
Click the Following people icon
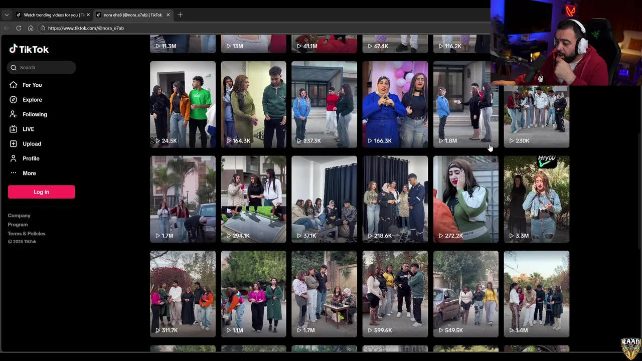click(14, 114)
